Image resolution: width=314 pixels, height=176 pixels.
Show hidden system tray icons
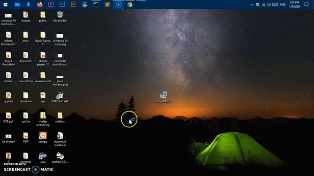click(x=252, y=4)
